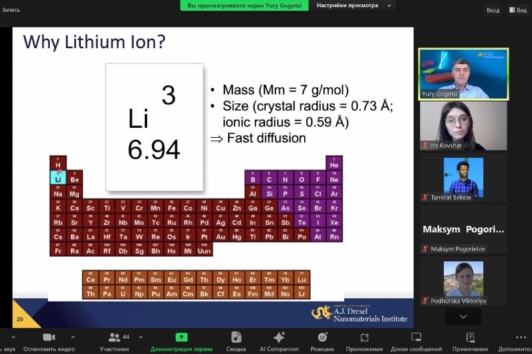Click the Mass (Mm = 7 g/mol) bullet
This screenshot has height=354, width=532.
285,90
